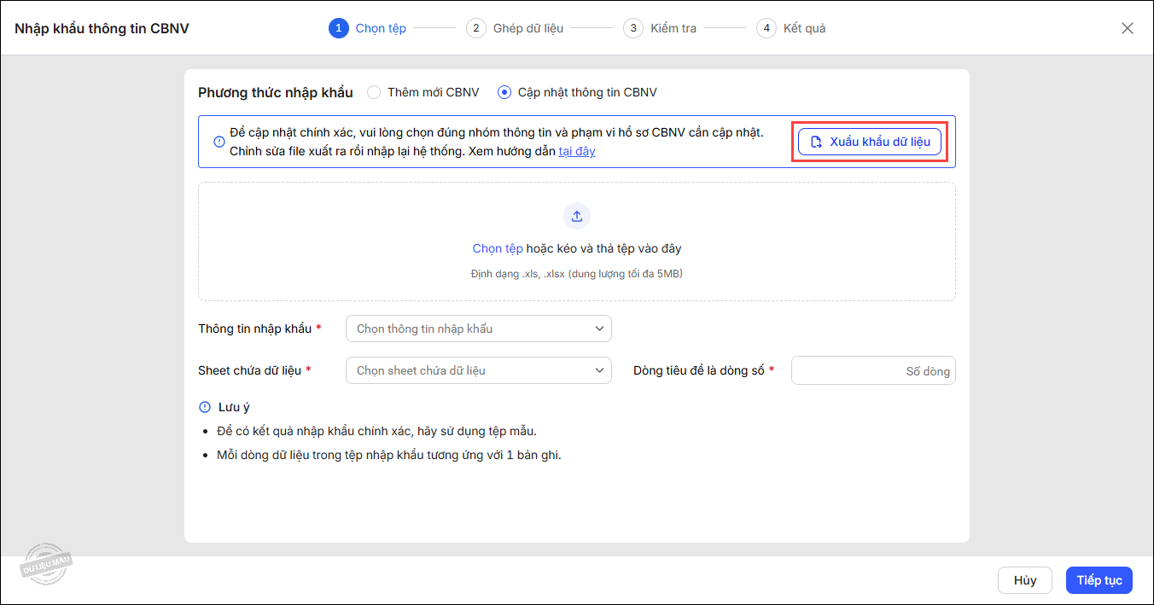Viewport: 1154px width, 605px height.
Task: Go to the Ghép dữ liệu step
Action: tap(527, 28)
